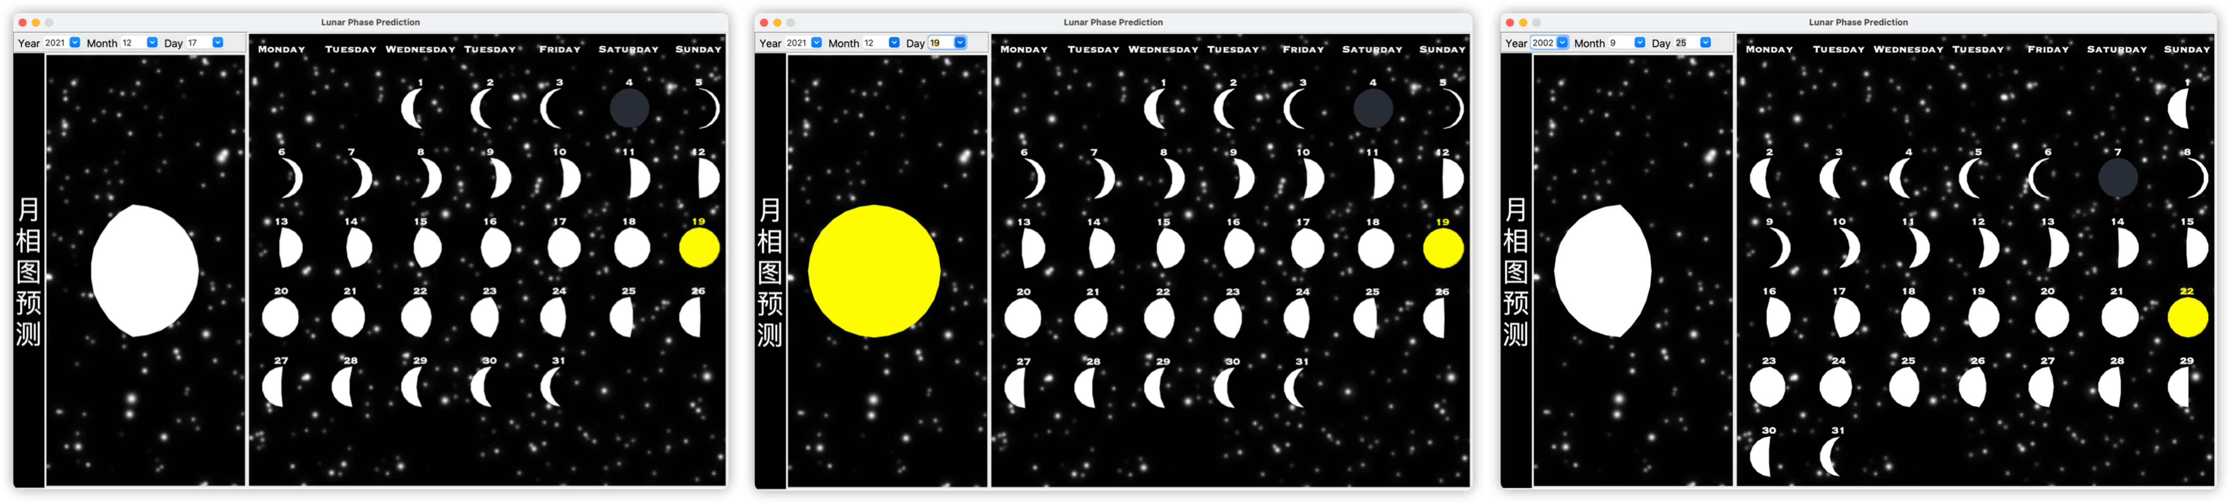Click Monday header in Day 17 window
2231x504 pixels.
[281, 49]
